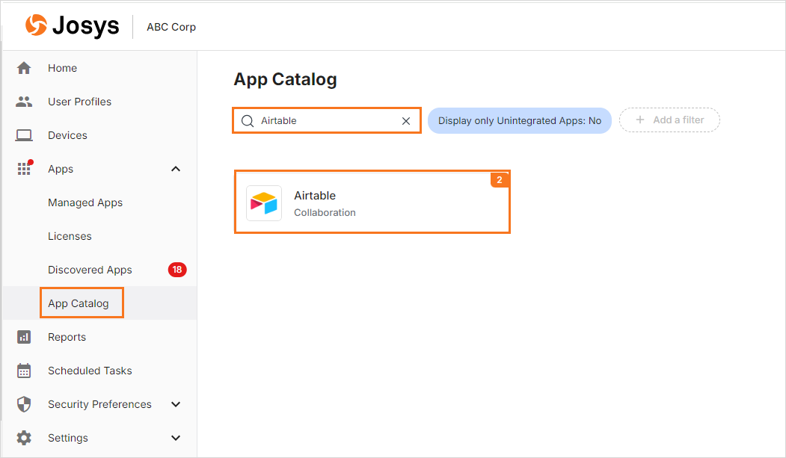Click the Security Preferences shield icon
Viewport: 786px width, 458px height.
pyautogui.click(x=24, y=404)
